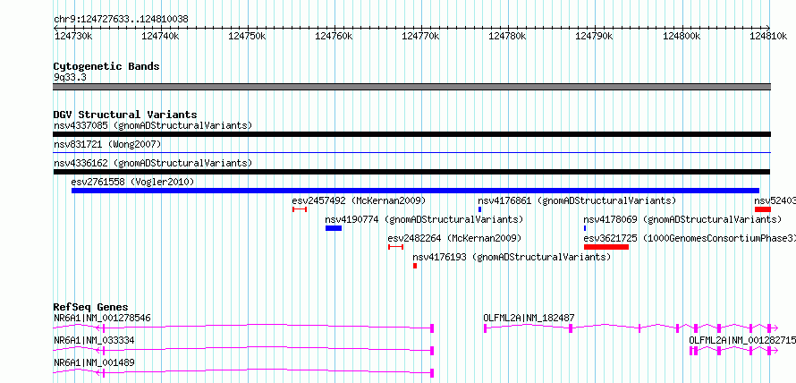
Task: Click the 124770k ruler tick label
Action: pyautogui.click(x=421, y=36)
